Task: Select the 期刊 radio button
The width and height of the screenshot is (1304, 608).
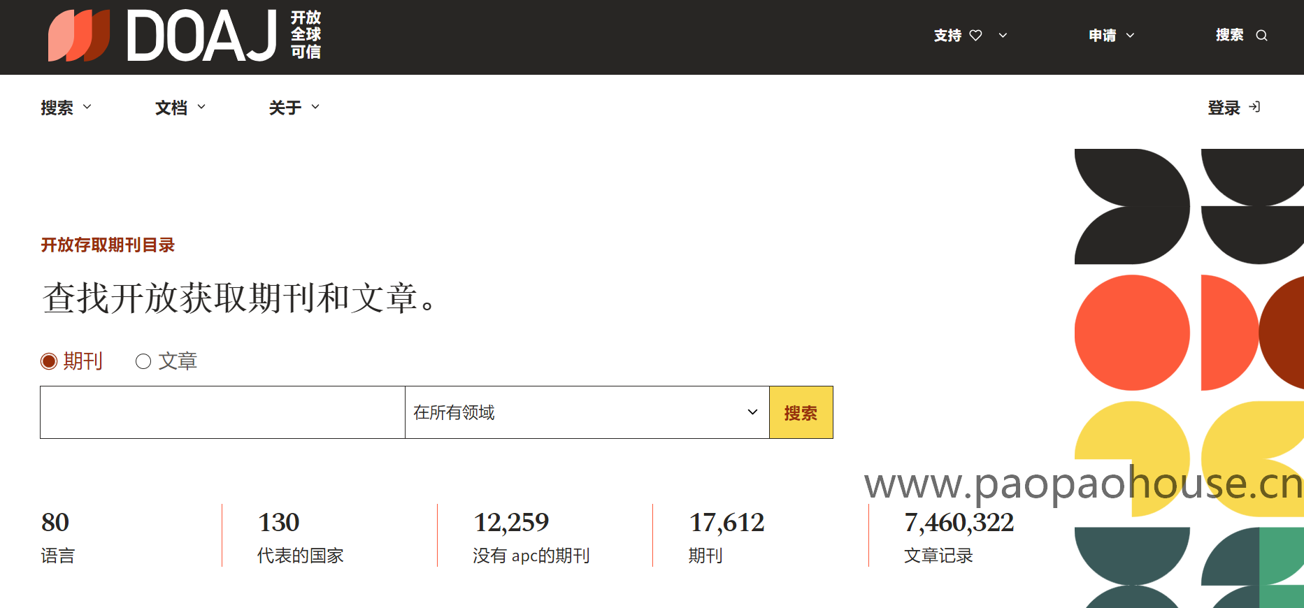Action: [48, 361]
